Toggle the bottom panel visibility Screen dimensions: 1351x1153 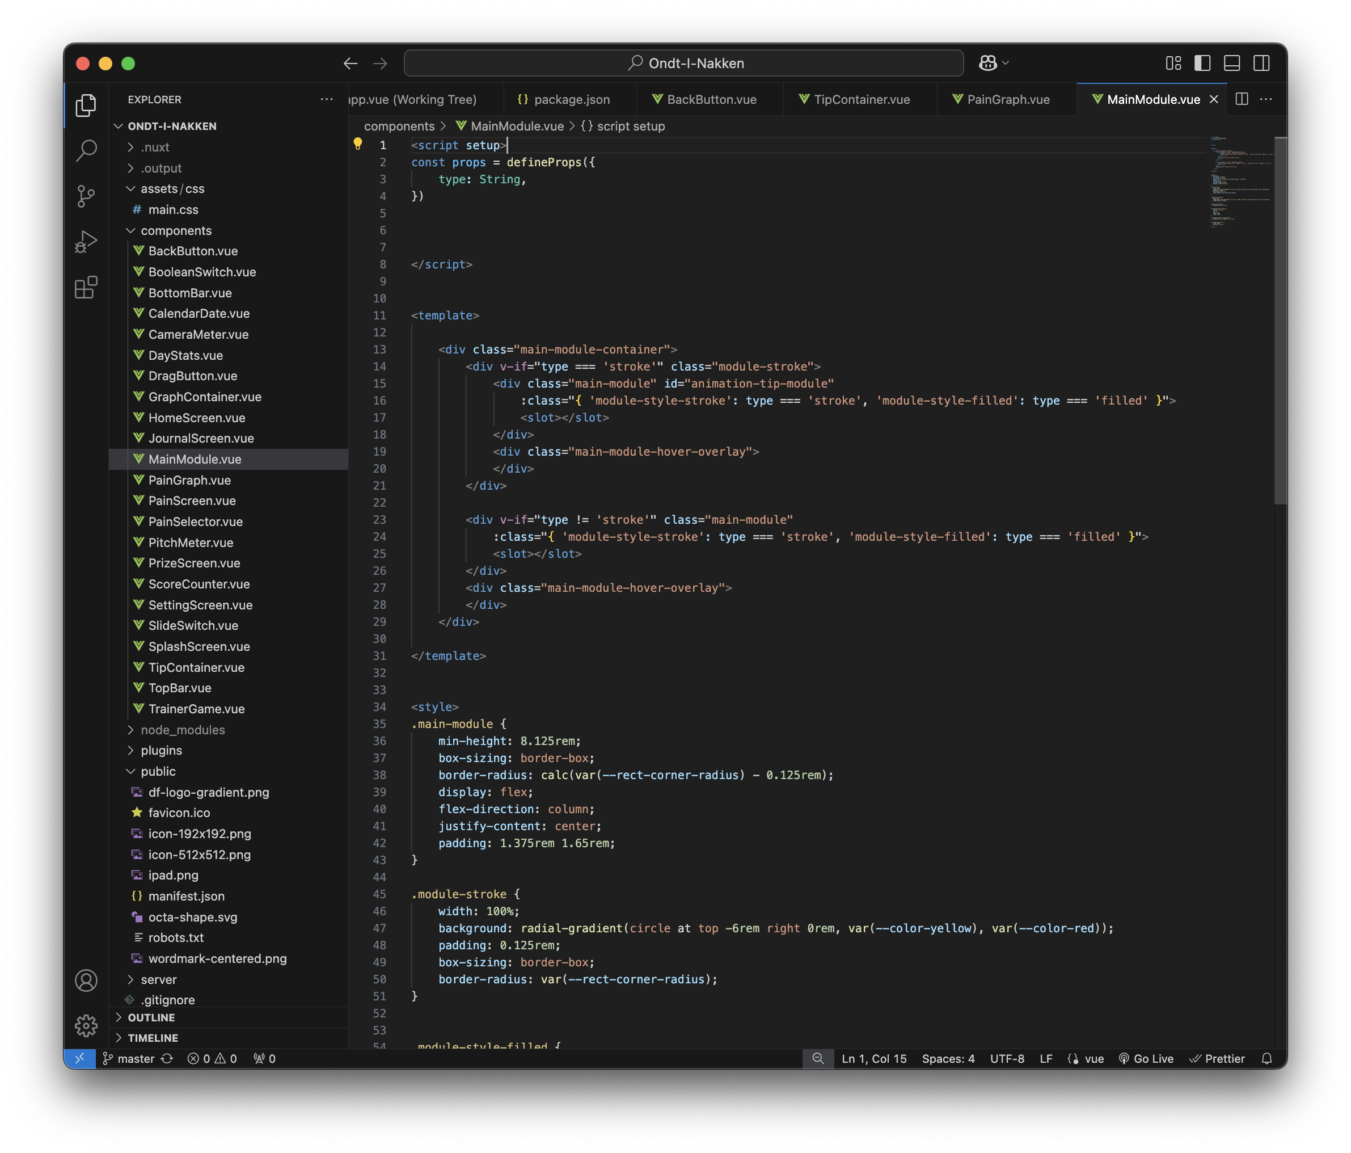coord(1232,63)
